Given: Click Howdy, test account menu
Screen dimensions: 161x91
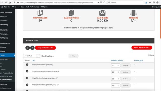Looking at the screenshot, I should coord(156,7).
